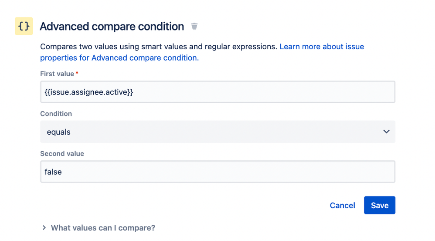Expand the chevron beside What values can I compare

(x=44, y=227)
